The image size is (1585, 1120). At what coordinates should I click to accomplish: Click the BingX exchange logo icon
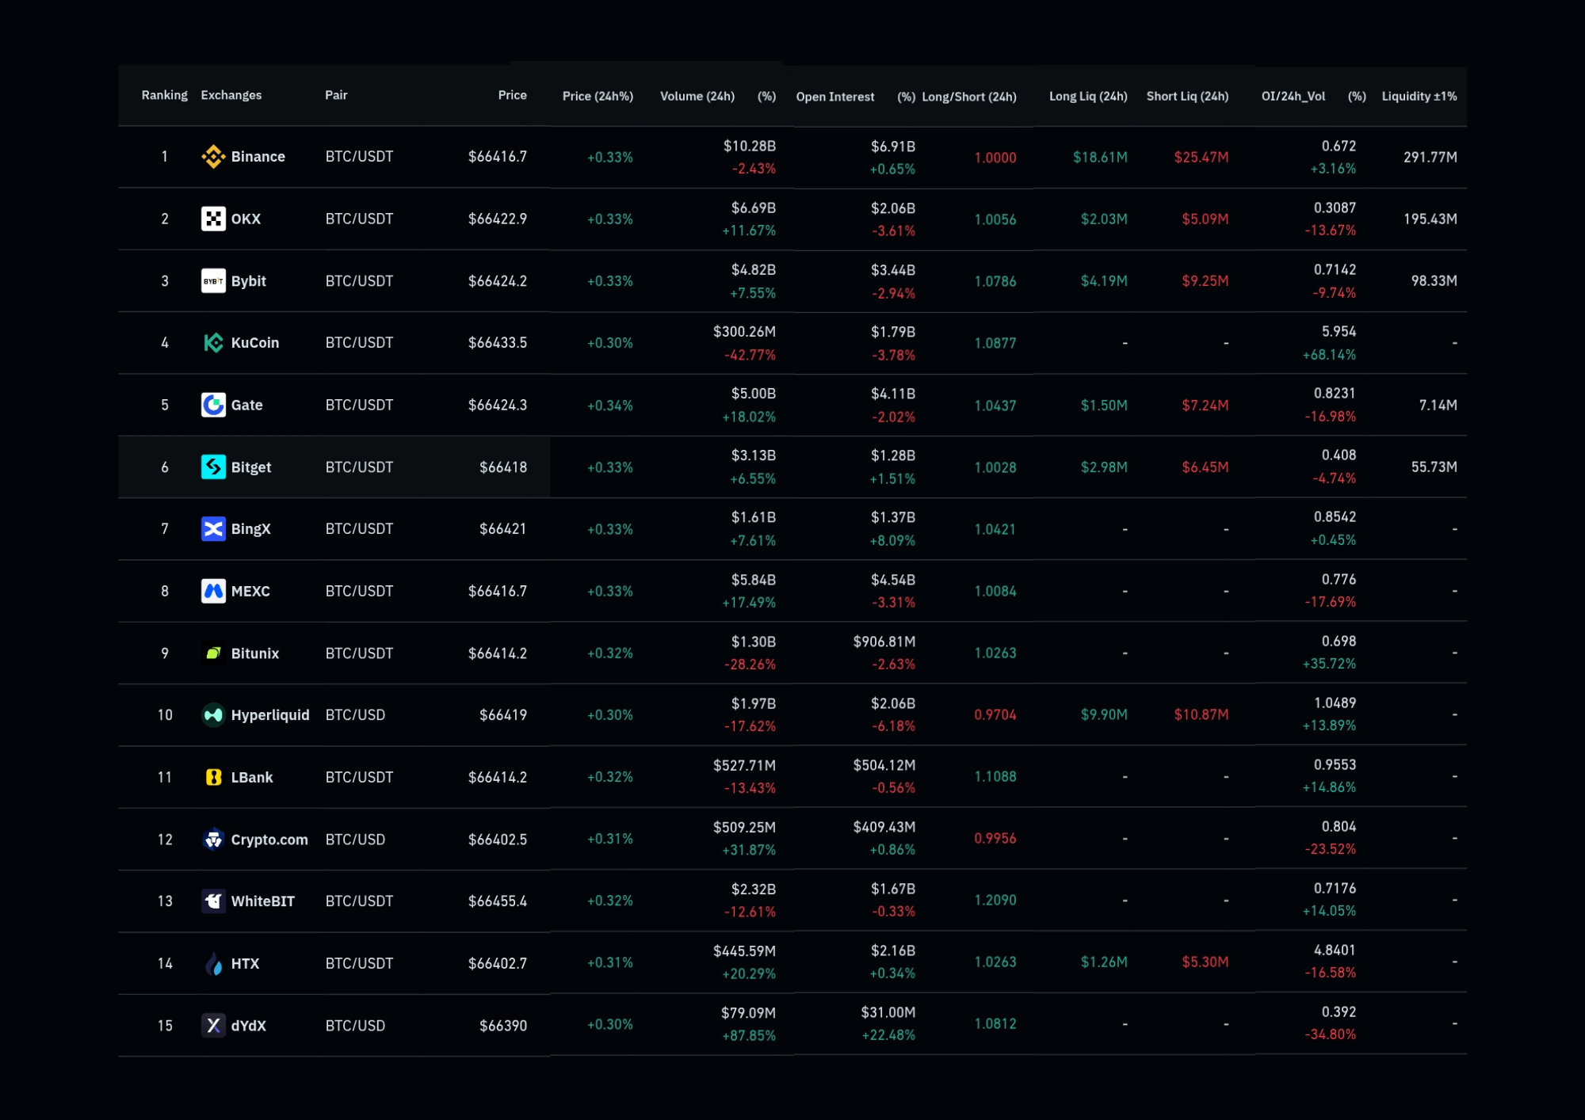pos(213,529)
